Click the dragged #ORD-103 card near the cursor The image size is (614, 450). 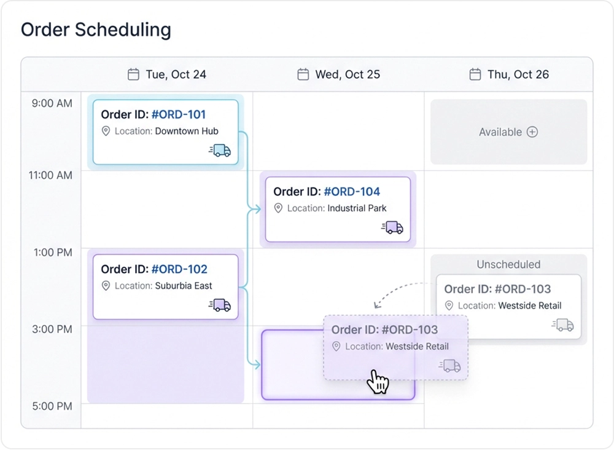[x=395, y=346]
